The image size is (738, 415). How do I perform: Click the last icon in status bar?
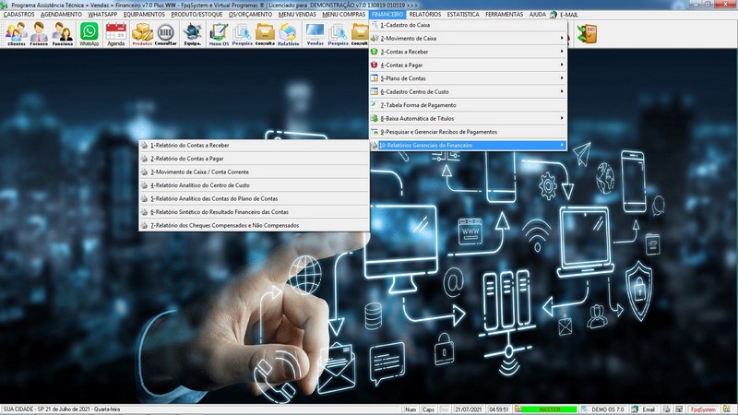727,409
